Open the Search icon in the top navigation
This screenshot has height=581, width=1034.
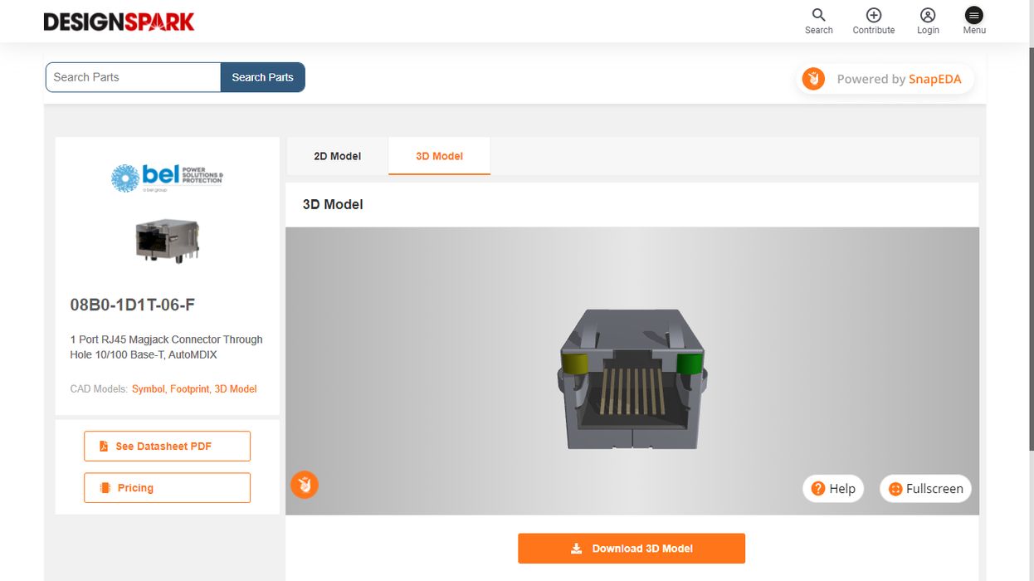tap(818, 16)
